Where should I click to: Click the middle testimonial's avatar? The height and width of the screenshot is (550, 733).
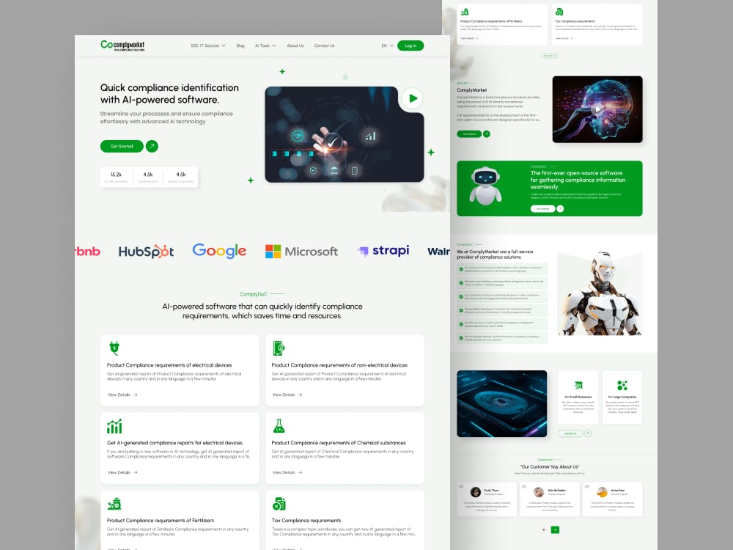[x=539, y=492]
